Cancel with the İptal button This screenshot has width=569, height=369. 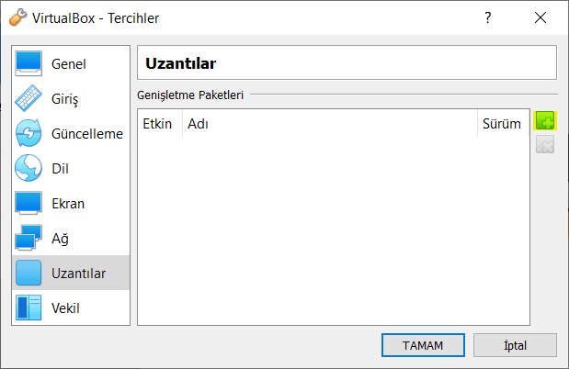[515, 345]
